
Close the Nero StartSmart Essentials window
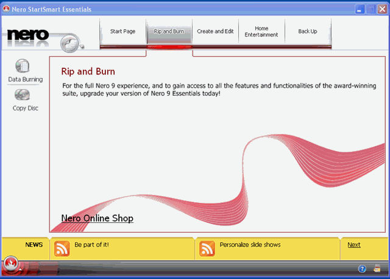(382, 10)
